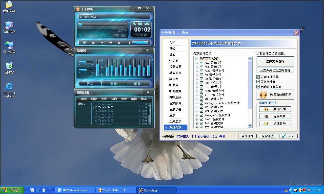Click the equalizer 重设 reset button
Screen dimensions: 324x194
113,84
